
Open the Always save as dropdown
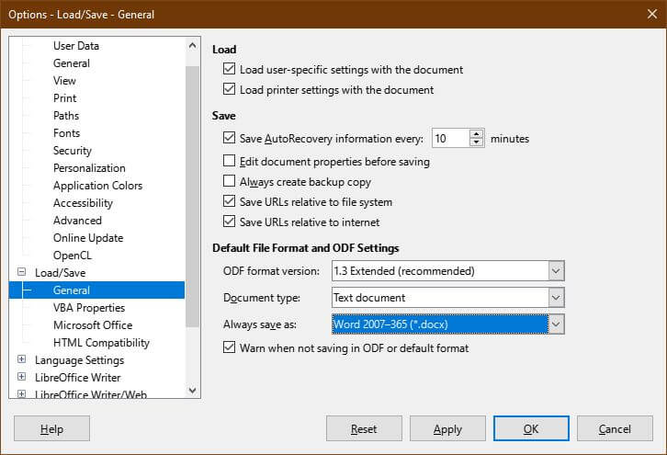click(555, 324)
